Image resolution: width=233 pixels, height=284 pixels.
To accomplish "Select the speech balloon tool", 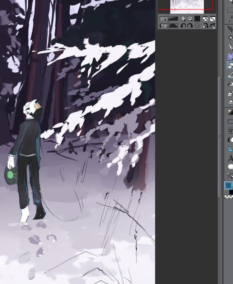I will point(230,167).
